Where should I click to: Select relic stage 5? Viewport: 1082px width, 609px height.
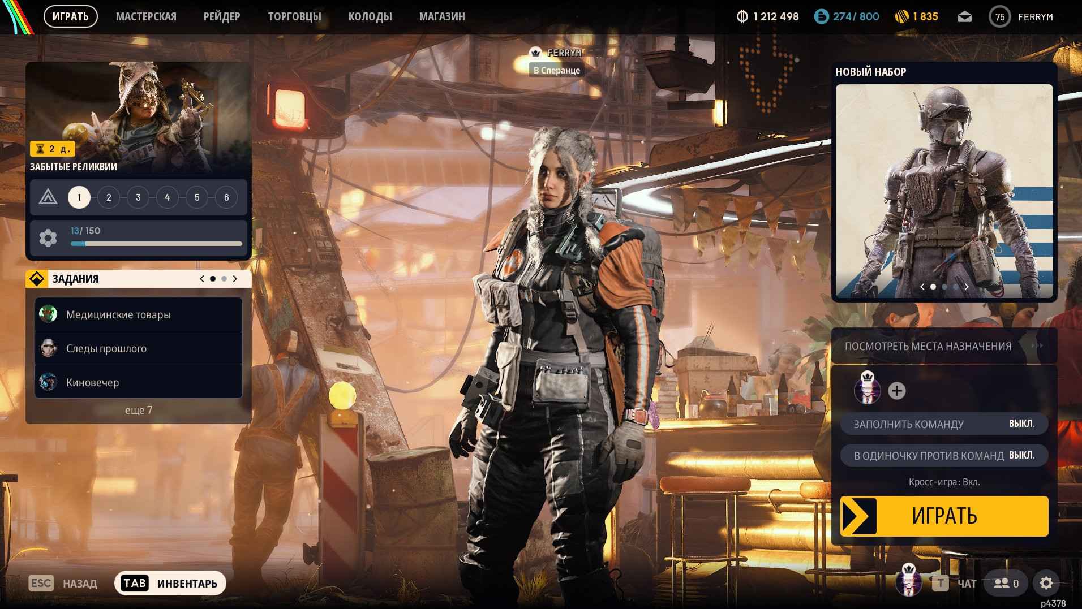click(197, 197)
